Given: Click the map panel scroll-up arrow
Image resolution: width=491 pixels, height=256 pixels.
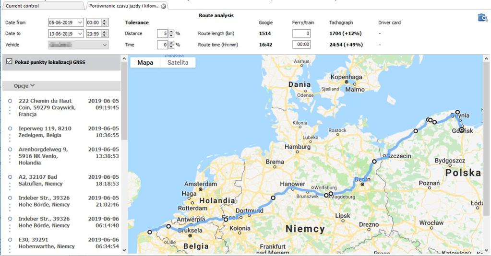Looking at the screenshot, I should click(x=486, y=58).
